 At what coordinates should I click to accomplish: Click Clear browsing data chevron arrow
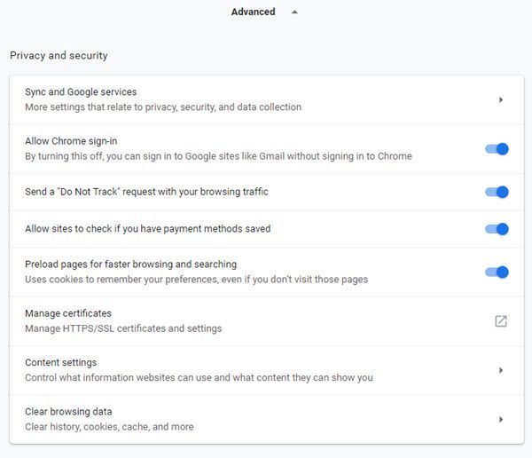[501, 420]
